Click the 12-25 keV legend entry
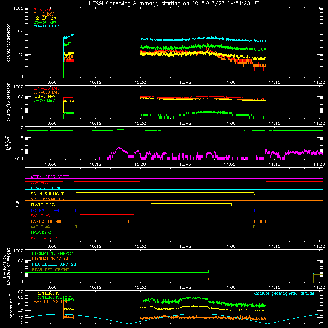This screenshot has width=328, height=328. (45, 18)
